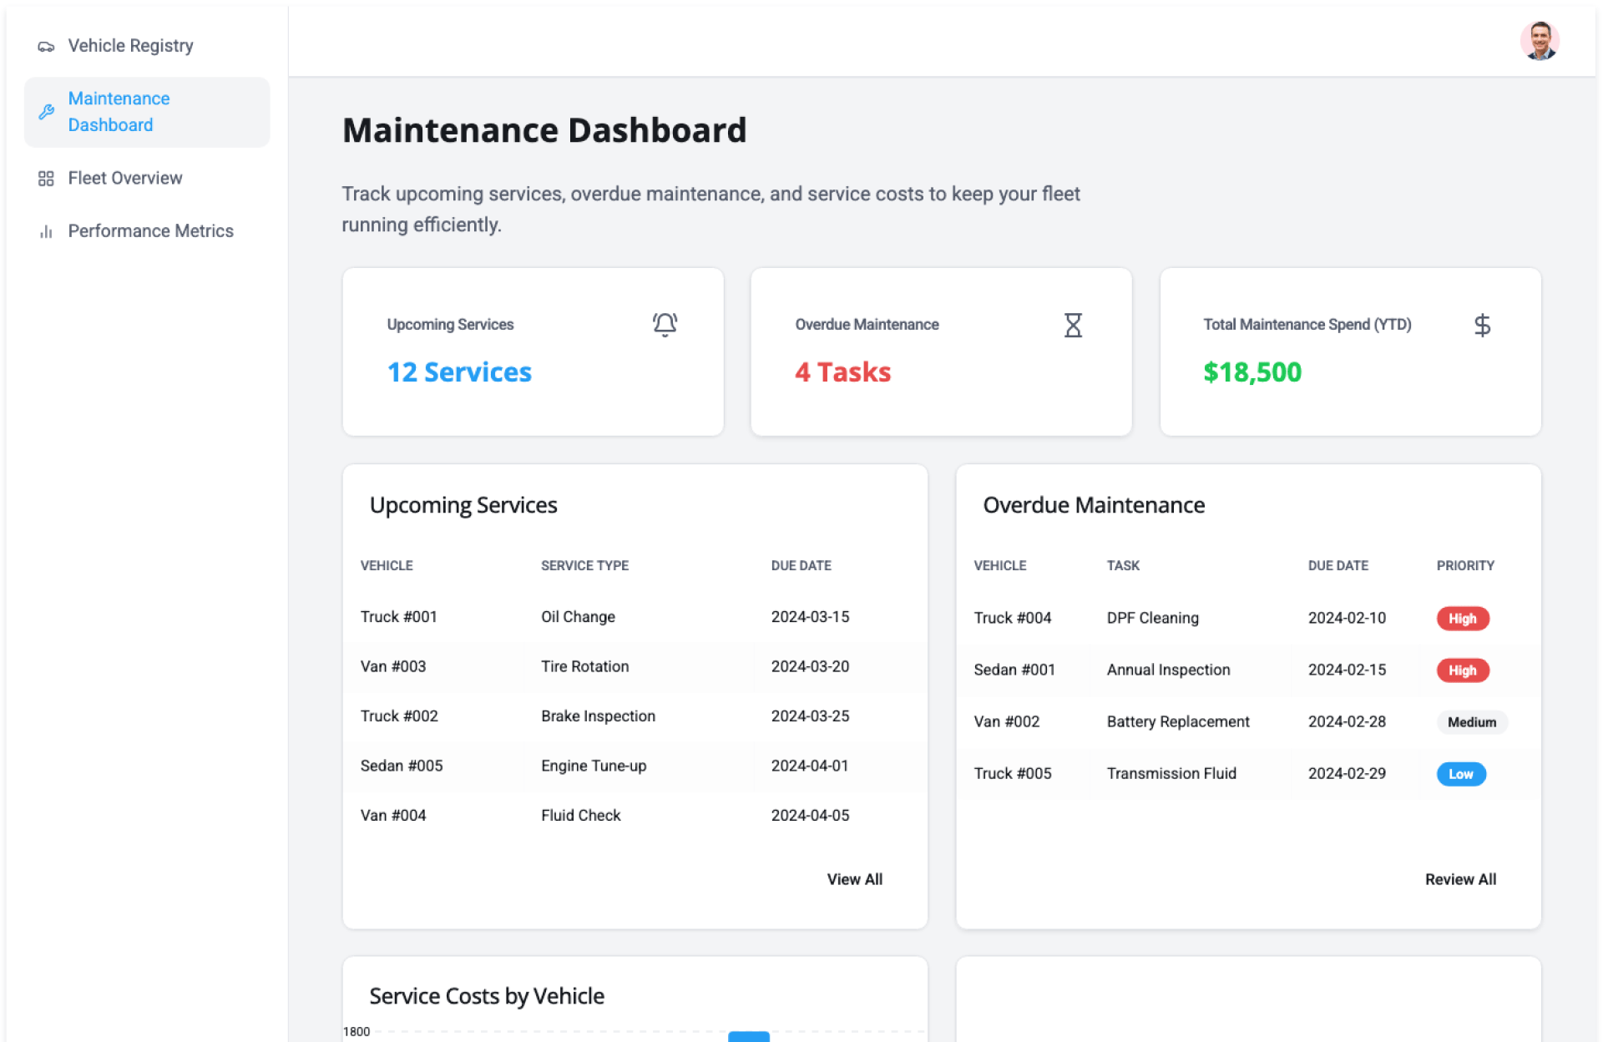Screen dimensions: 1603x1042
Task: Click the Low priority badge for Truck #005
Action: pyautogui.click(x=1460, y=774)
